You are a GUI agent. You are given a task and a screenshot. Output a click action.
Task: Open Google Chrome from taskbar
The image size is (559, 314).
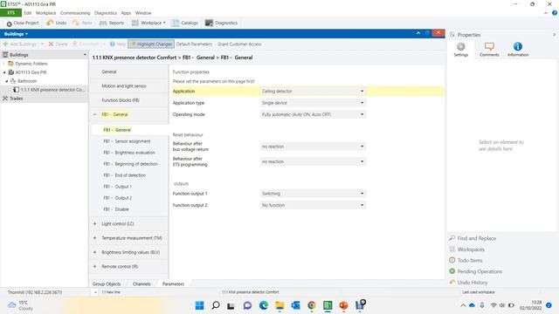point(312,305)
